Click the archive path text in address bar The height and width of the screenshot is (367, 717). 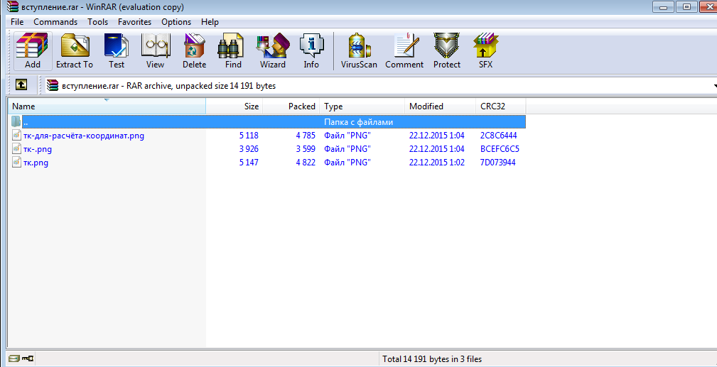click(168, 86)
